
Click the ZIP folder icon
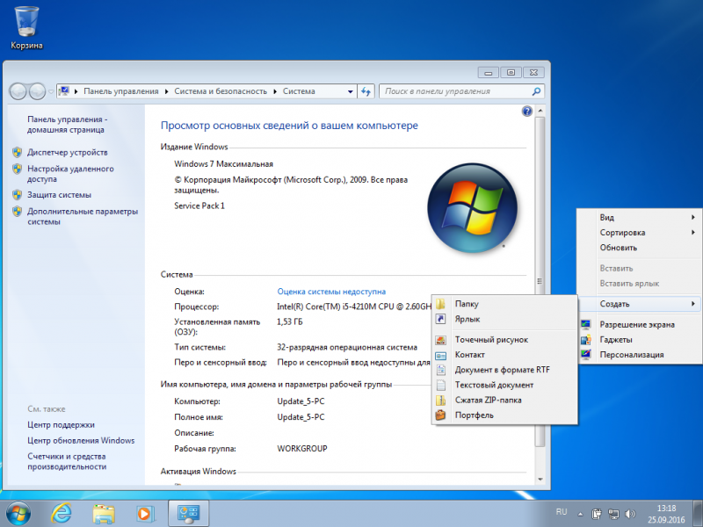[x=441, y=401]
